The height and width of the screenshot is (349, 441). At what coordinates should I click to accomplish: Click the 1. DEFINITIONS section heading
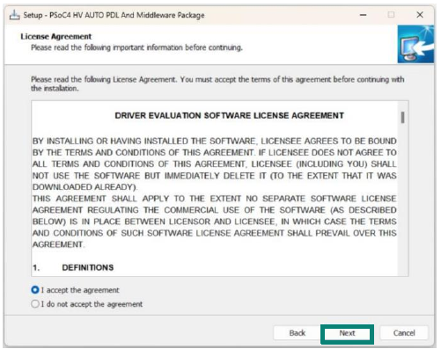coord(73,267)
